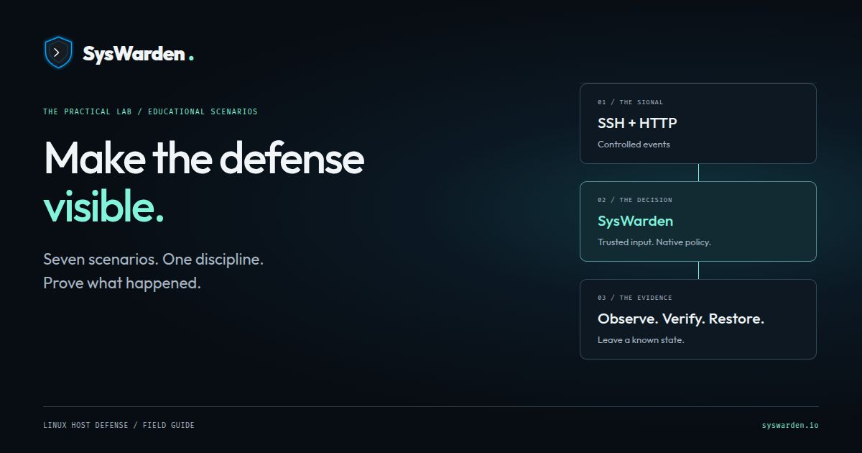Select the 'SSH + HTTP' signal card
862x453 pixels.
tap(698, 124)
